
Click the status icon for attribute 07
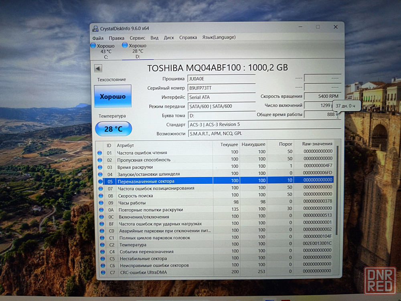pos(101,189)
